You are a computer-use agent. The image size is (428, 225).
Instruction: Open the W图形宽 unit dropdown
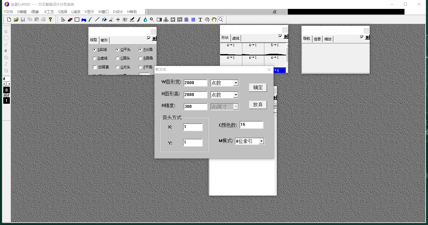[236, 83]
